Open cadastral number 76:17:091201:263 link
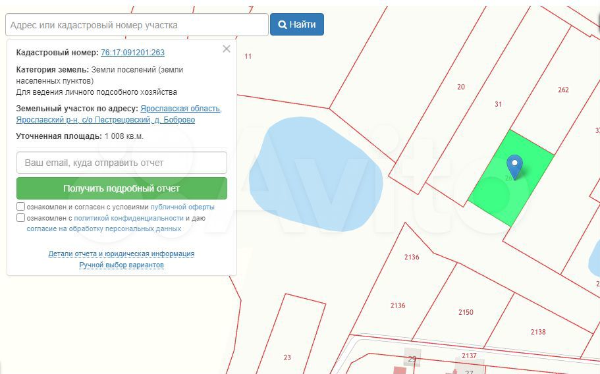 pyautogui.click(x=133, y=53)
